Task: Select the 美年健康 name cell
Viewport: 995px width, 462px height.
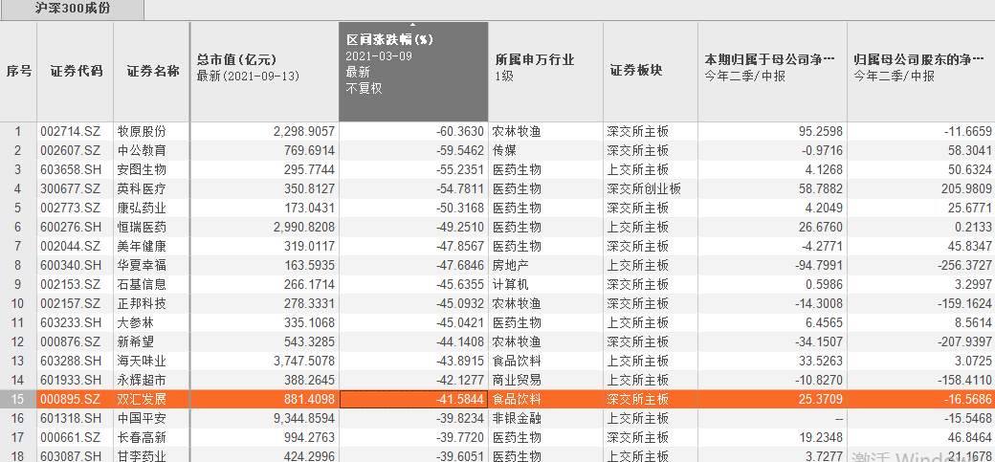Action: tap(152, 246)
